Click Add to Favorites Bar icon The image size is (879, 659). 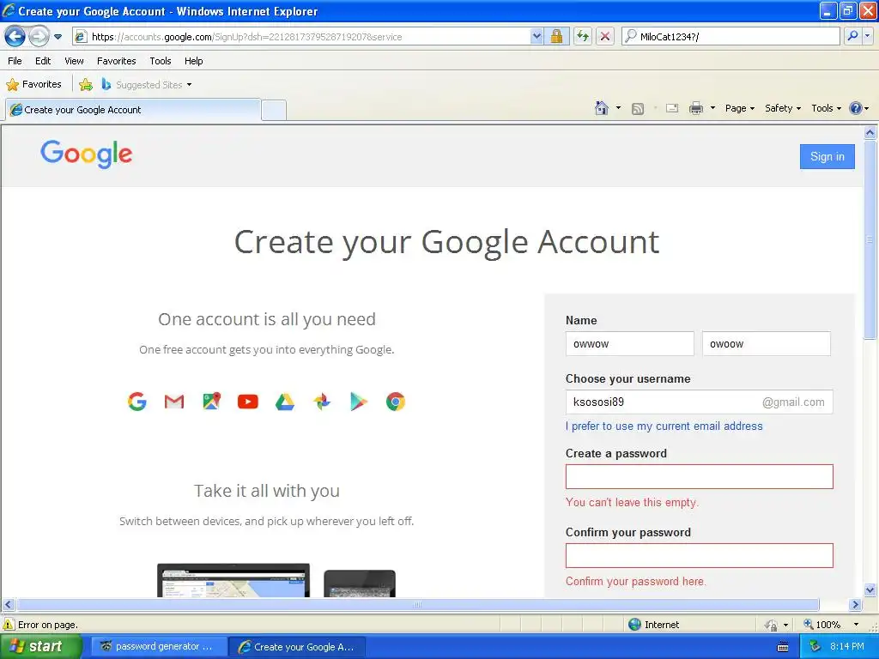point(86,85)
